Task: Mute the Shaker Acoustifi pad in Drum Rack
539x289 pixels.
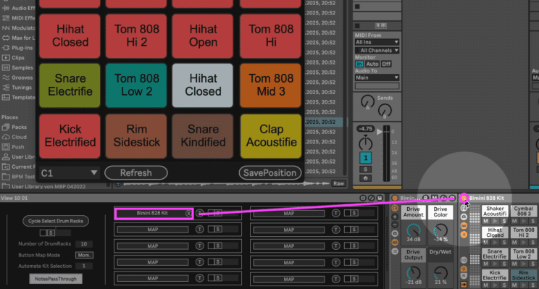Action: 485,221
